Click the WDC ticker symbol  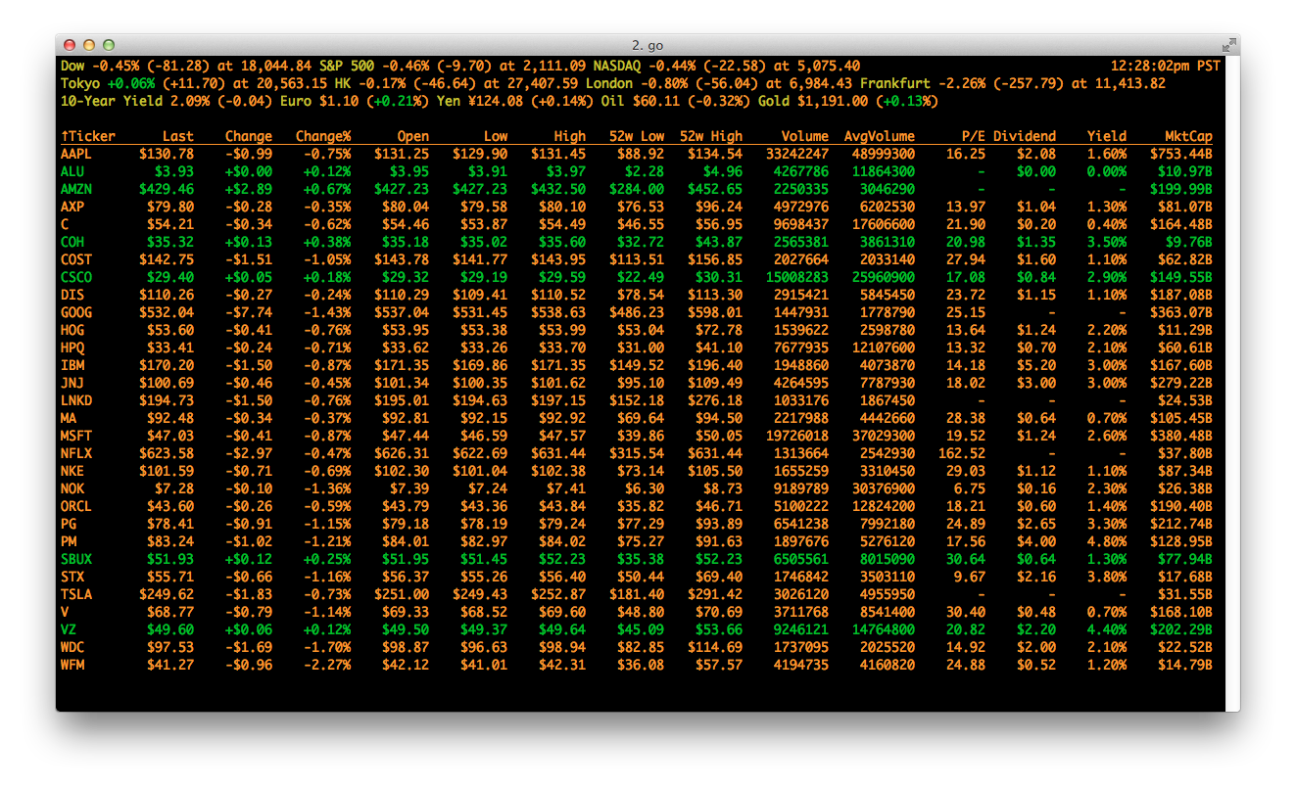(x=72, y=647)
